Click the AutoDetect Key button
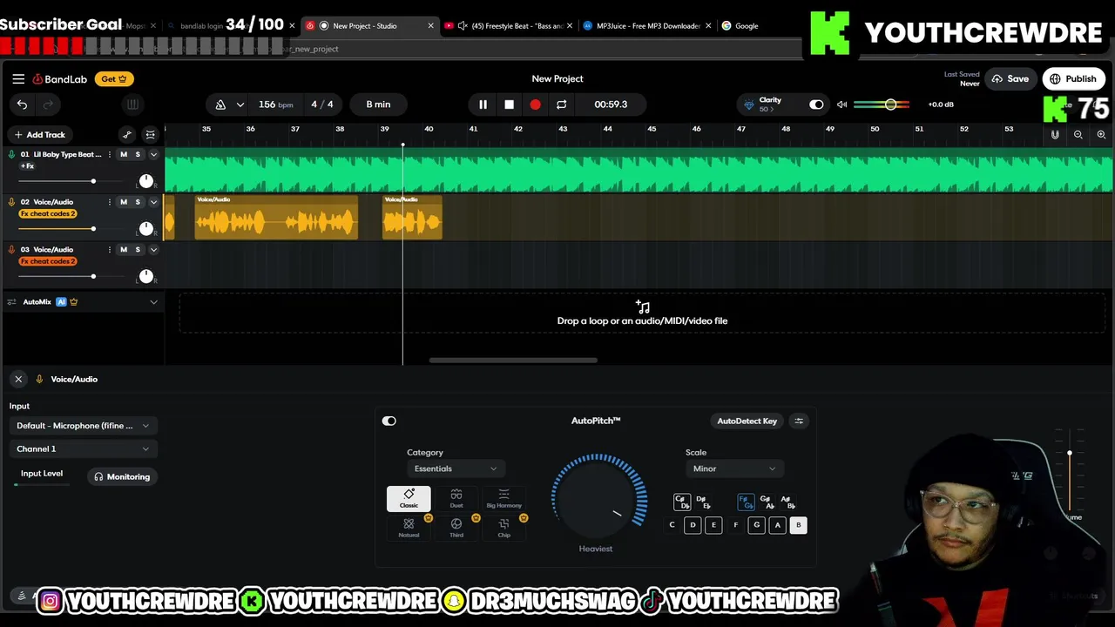The height and width of the screenshot is (627, 1115). coord(747,421)
